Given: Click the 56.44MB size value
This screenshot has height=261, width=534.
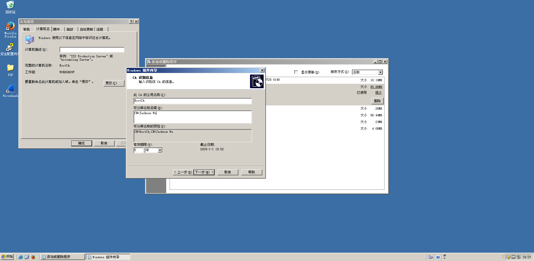Looking at the screenshot, I should 376,115.
